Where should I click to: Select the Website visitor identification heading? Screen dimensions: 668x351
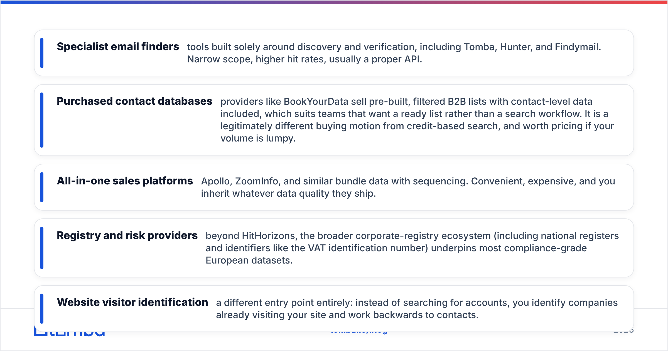(x=132, y=302)
